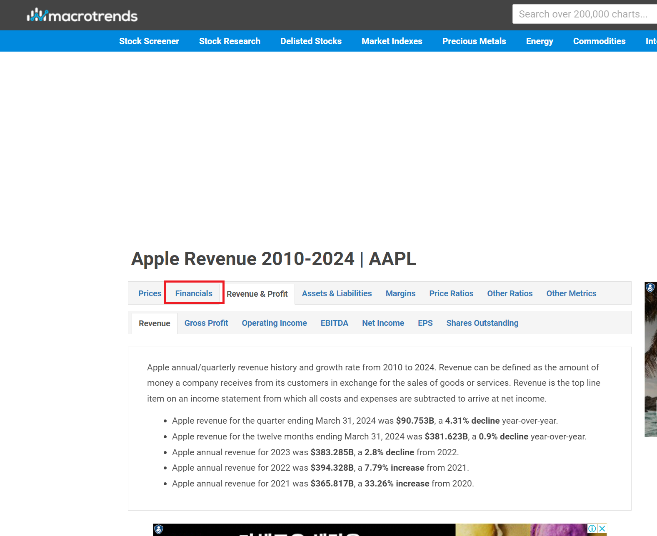The width and height of the screenshot is (657, 536).
Task: Click the Apple Revenue 2010-2024 heading
Action: coord(274,258)
